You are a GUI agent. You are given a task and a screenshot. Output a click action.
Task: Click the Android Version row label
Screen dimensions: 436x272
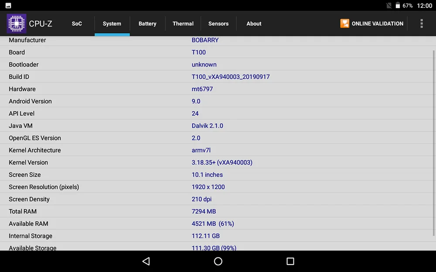point(30,101)
